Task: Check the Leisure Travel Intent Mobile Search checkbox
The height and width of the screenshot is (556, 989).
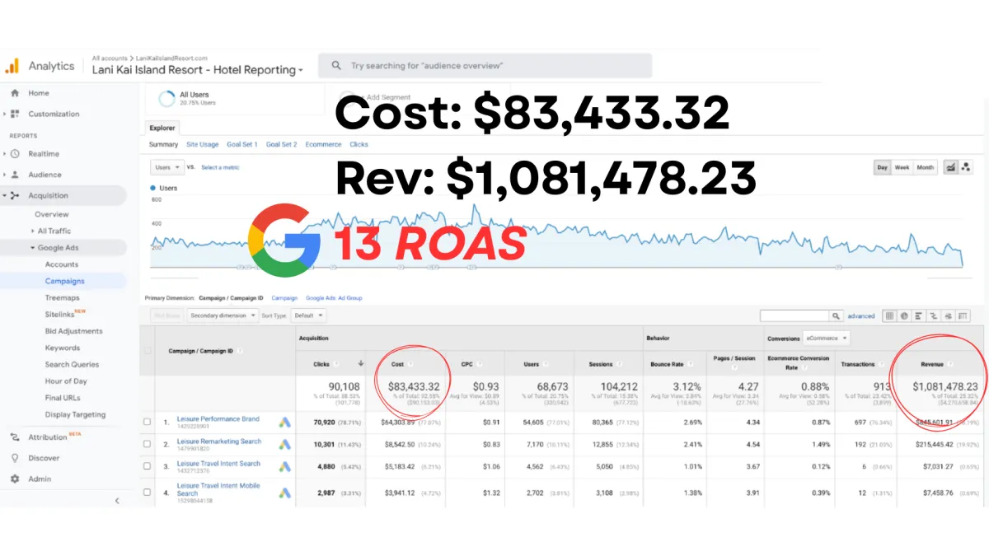Action: pyautogui.click(x=148, y=492)
